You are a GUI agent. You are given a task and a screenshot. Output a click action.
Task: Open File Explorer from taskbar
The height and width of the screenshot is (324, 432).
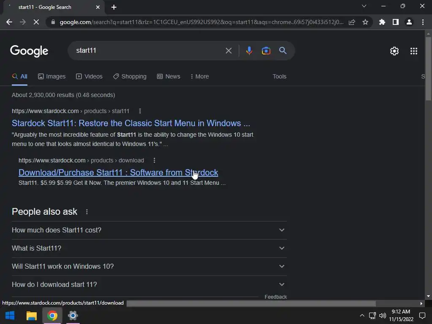click(x=31, y=316)
